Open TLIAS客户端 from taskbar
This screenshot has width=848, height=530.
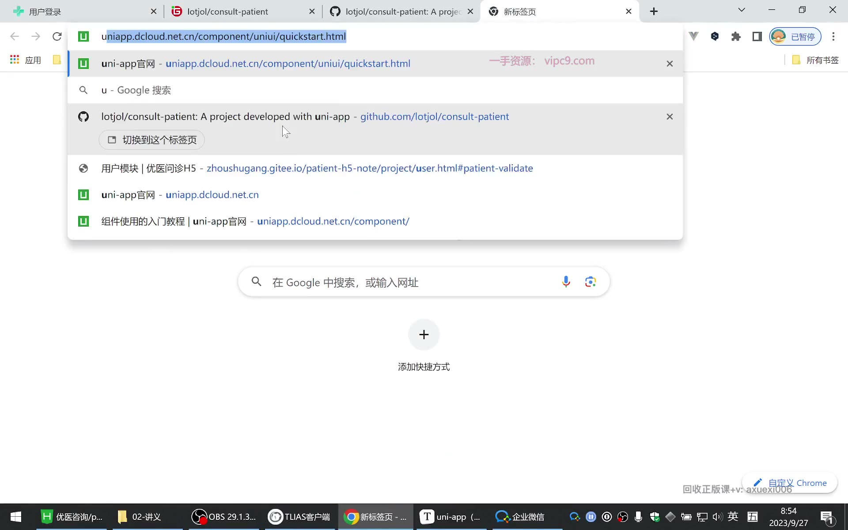[x=300, y=517]
